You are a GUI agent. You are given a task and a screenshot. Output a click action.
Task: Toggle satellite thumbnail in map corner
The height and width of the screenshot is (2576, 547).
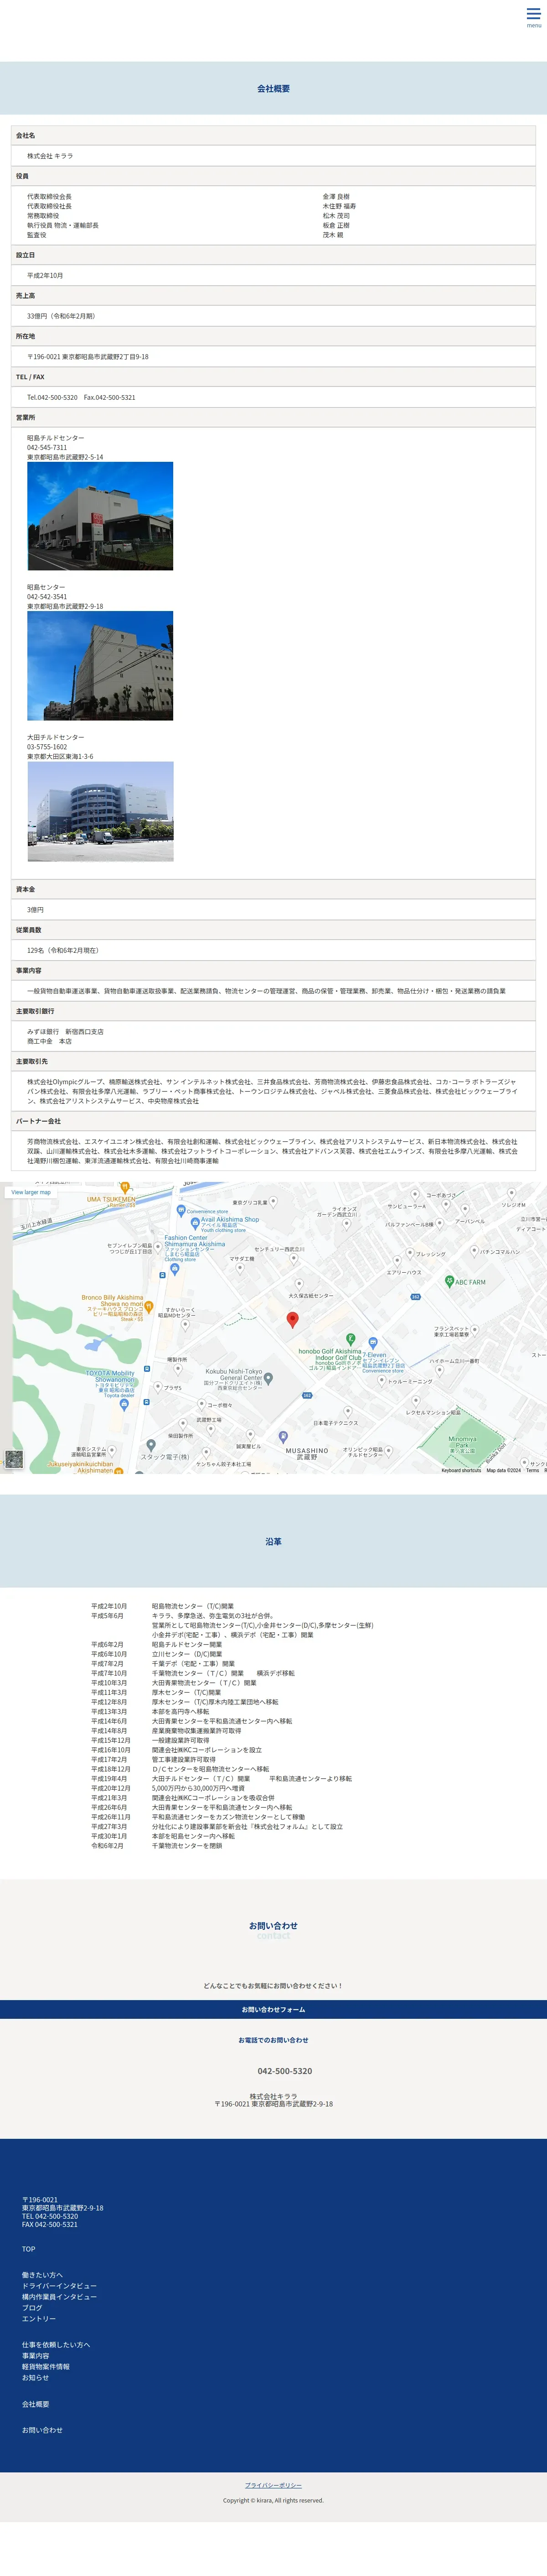pos(14,1459)
